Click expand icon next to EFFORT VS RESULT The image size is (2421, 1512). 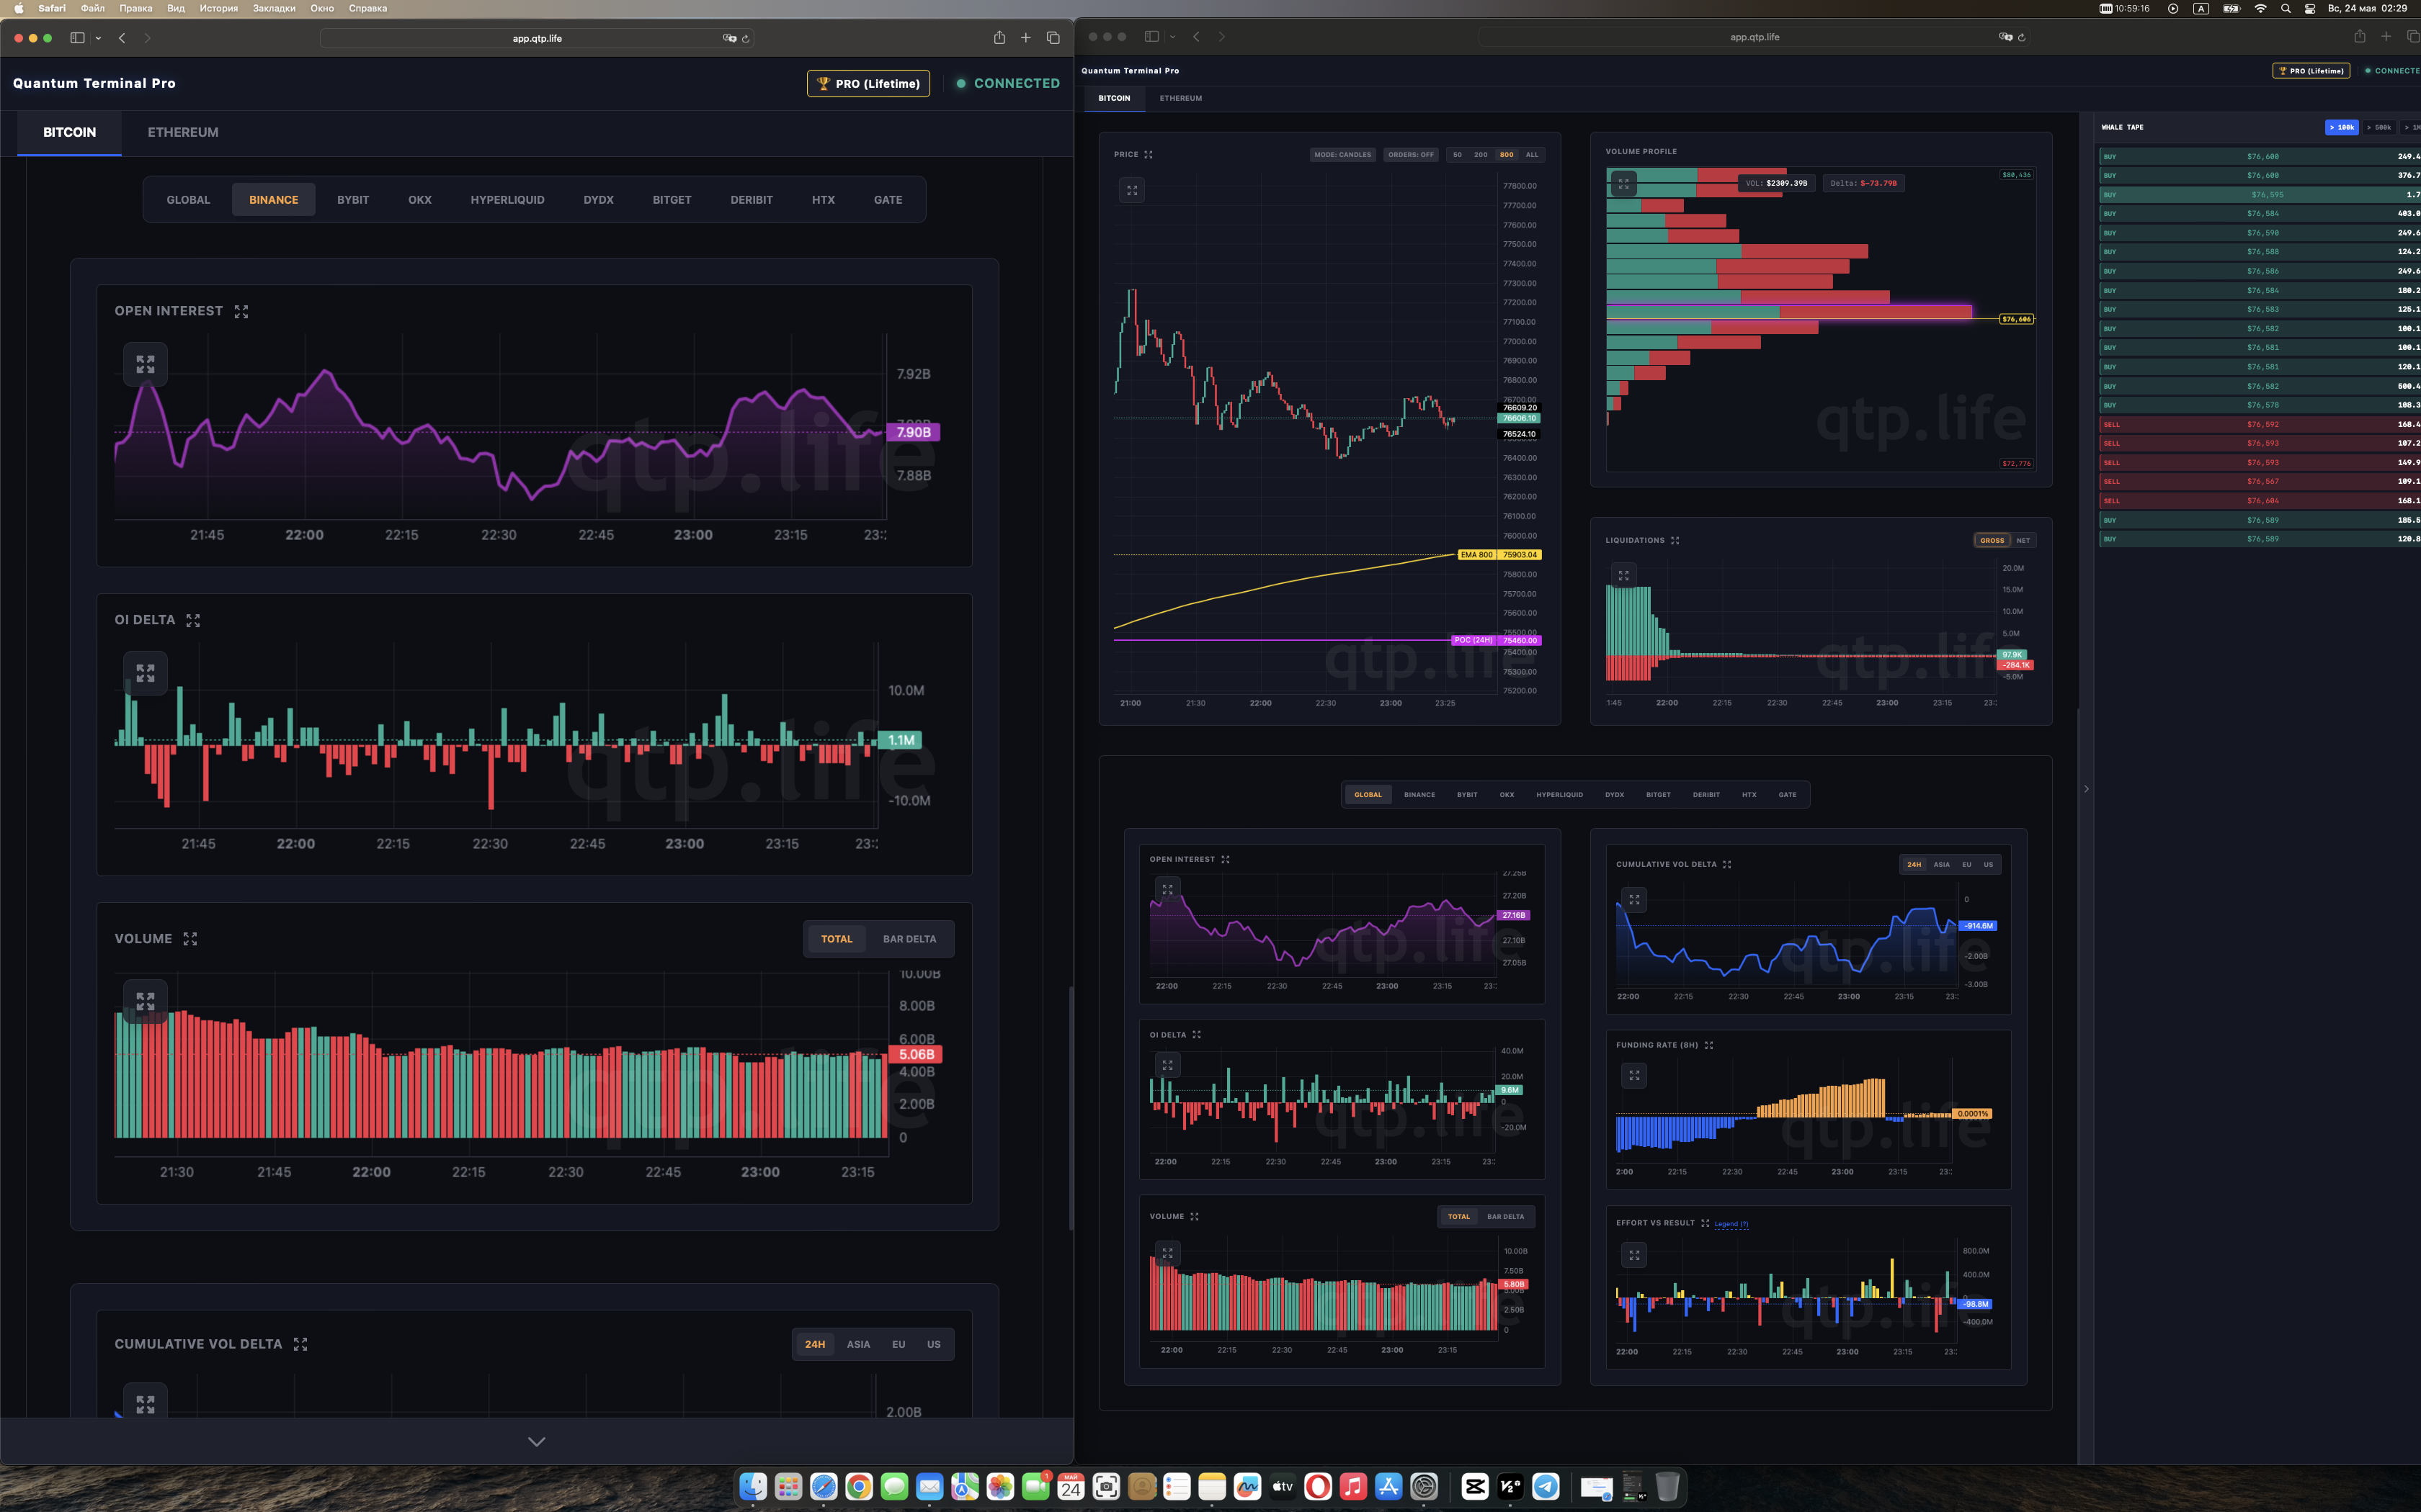click(x=1705, y=1223)
